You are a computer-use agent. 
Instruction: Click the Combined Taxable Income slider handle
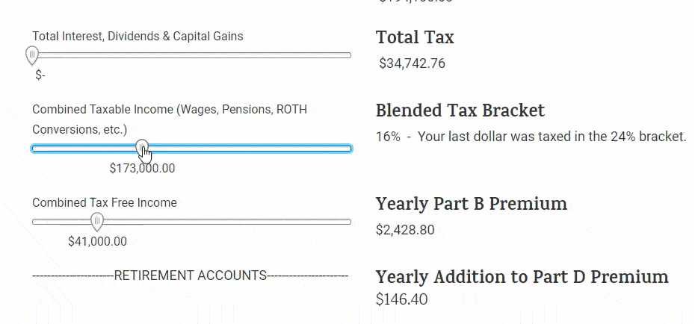pos(142,148)
